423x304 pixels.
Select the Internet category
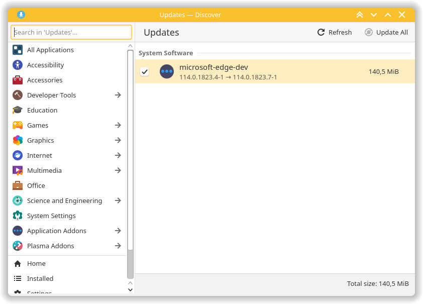pos(40,155)
